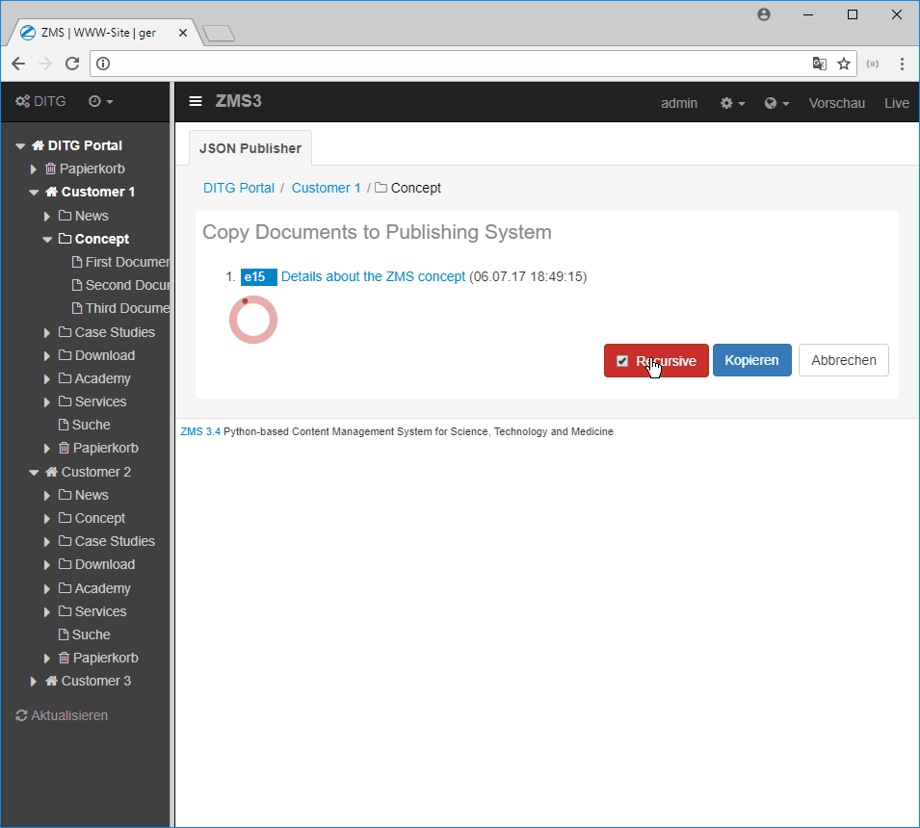Image resolution: width=920 pixels, height=828 pixels.
Task: Collapse the Concept folder under Customer 1
Action: pyautogui.click(x=47, y=239)
